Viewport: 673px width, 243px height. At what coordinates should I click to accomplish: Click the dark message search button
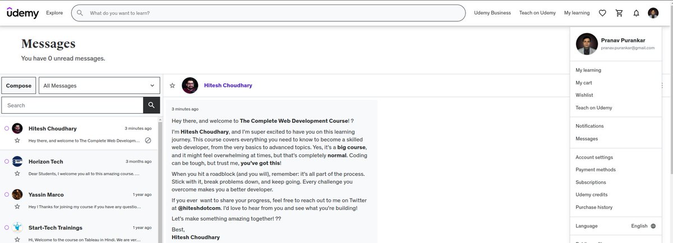151,105
